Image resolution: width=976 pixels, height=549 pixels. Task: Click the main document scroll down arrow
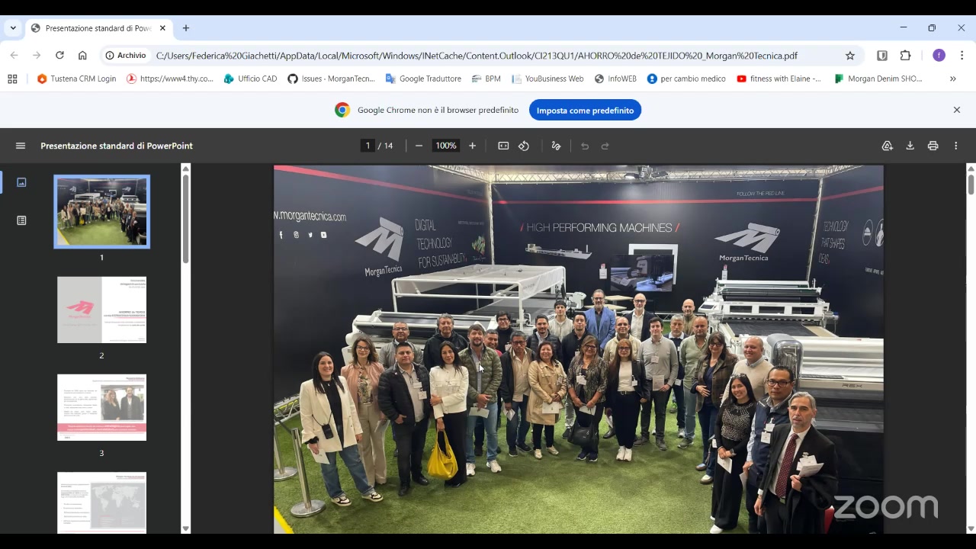(971, 528)
